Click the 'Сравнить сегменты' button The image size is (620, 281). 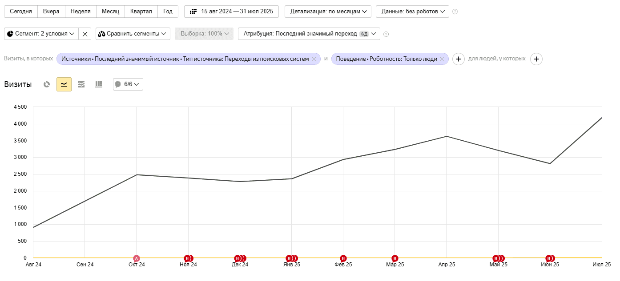coord(133,34)
